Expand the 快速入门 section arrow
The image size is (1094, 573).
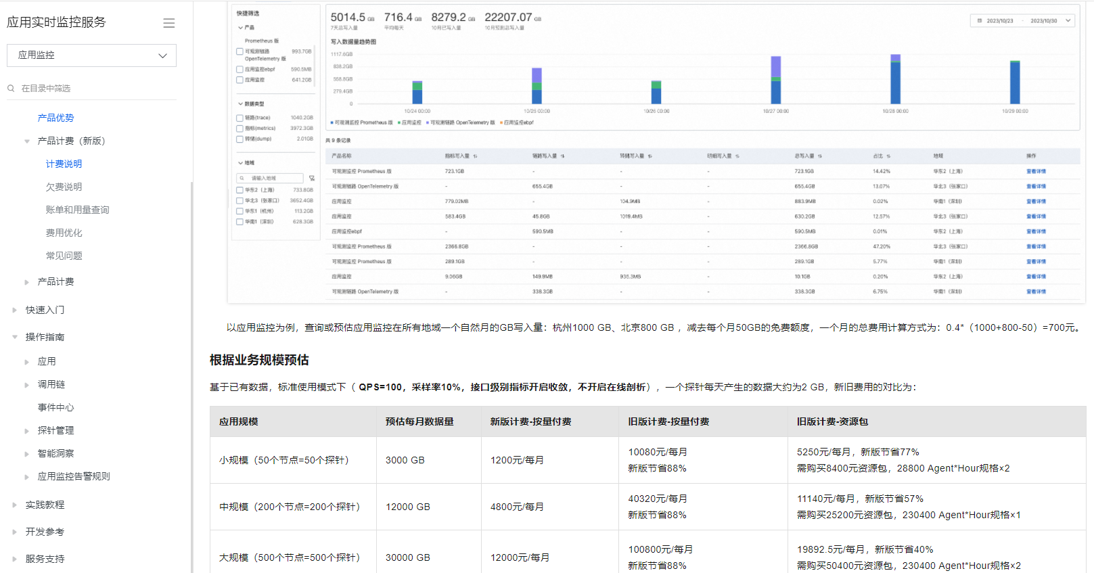(x=15, y=311)
